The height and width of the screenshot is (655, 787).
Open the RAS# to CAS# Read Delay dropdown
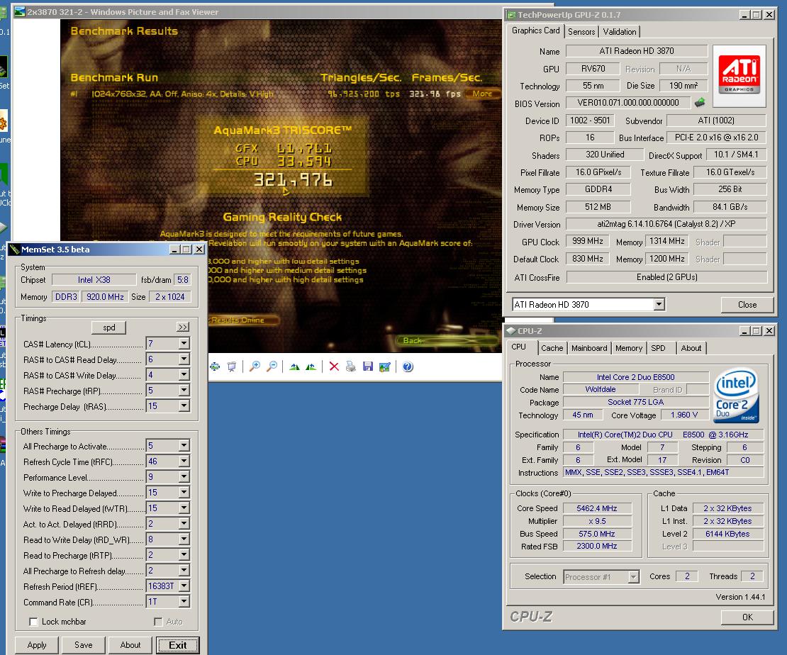pyautogui.click(x=184, y=359)
